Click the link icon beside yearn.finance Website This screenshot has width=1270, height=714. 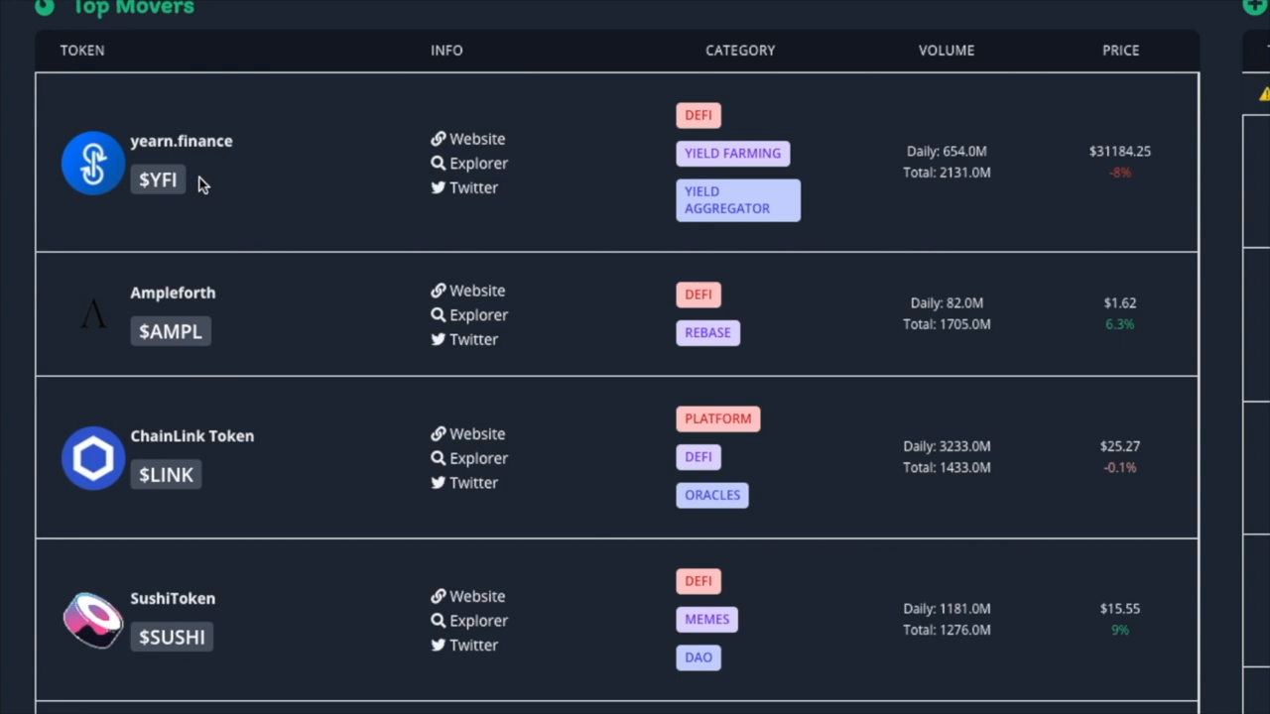pyautogui.click(x=438, y=139)
